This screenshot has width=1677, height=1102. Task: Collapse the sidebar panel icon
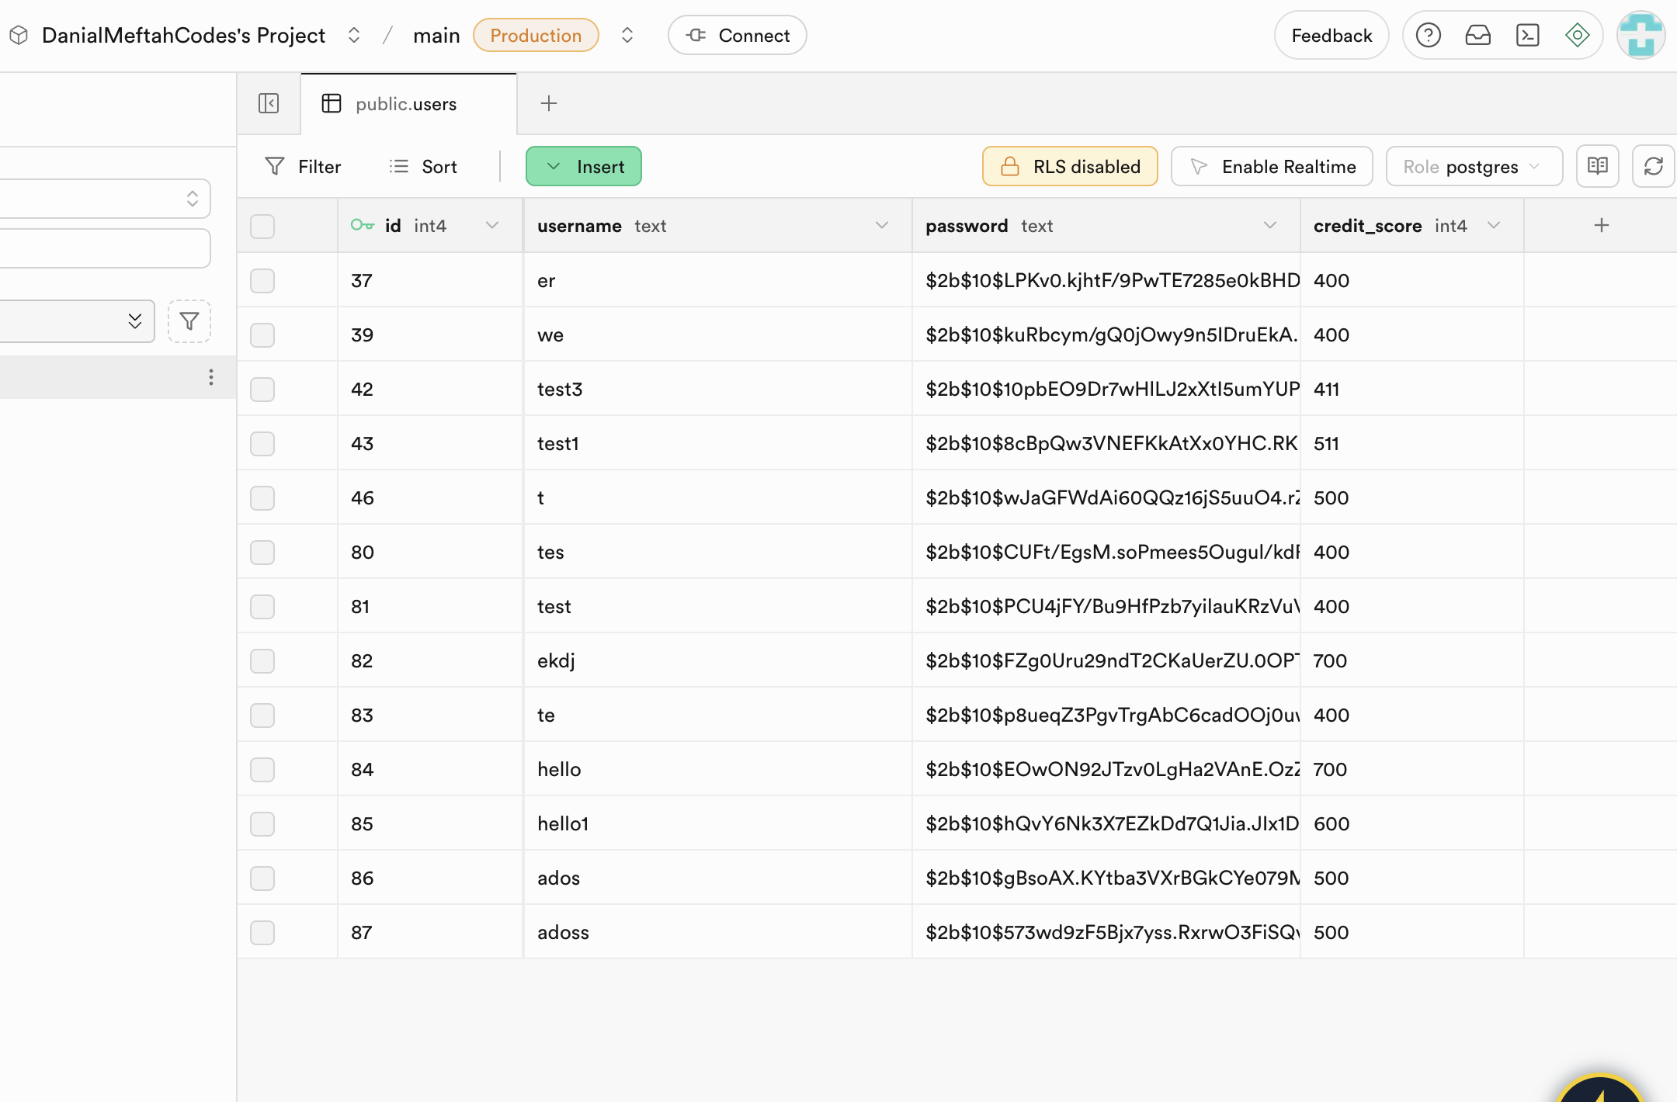coord(269,103)
